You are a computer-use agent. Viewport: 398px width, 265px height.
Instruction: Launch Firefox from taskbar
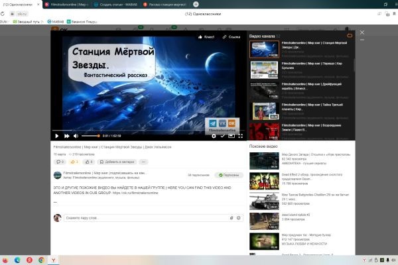5,260
